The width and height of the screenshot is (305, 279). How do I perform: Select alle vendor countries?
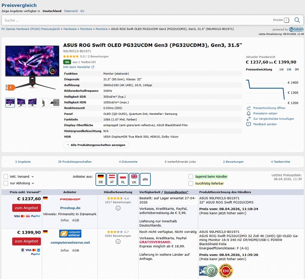pyautogui.click(x=145, y=179)
